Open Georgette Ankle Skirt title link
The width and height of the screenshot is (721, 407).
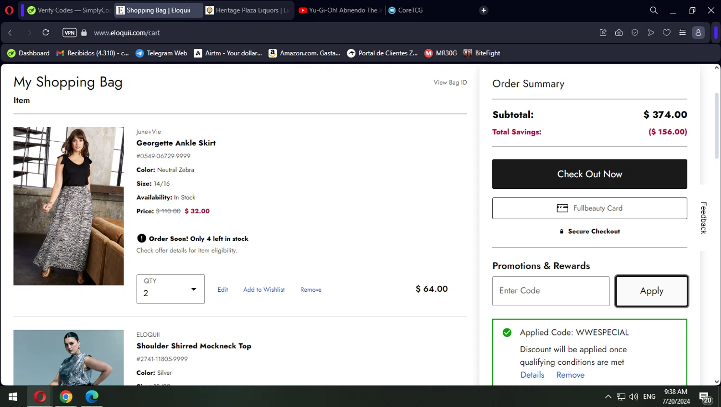[176, 143]
